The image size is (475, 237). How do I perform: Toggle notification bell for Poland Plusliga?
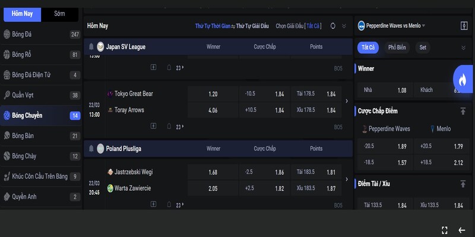(91, 148)
